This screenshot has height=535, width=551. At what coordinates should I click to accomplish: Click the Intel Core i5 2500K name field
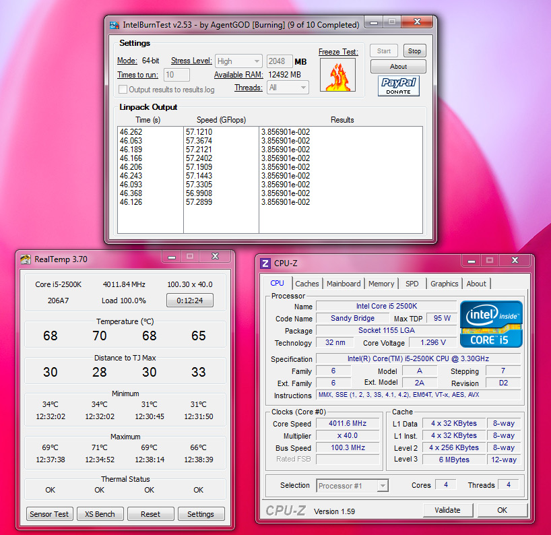pyautogui.click(x=386, y=306)
